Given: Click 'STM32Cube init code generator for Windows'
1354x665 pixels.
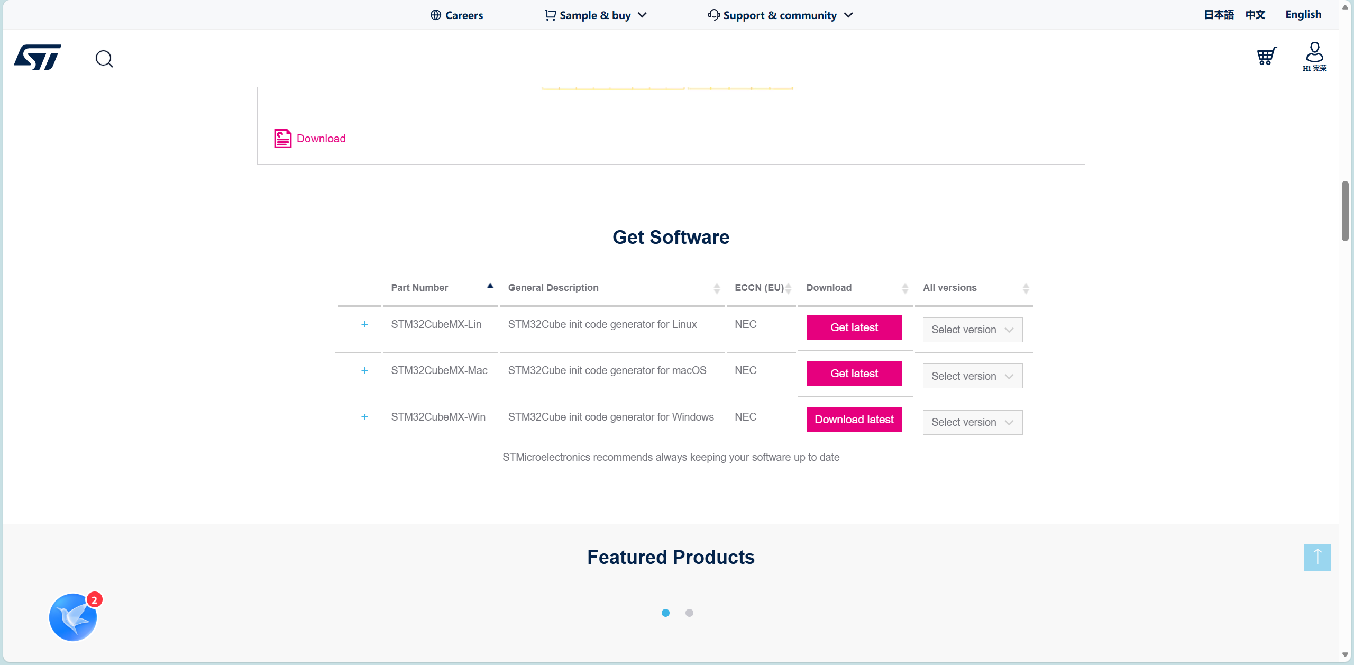Looking at the screenshot, I should [x=611, y=417].
